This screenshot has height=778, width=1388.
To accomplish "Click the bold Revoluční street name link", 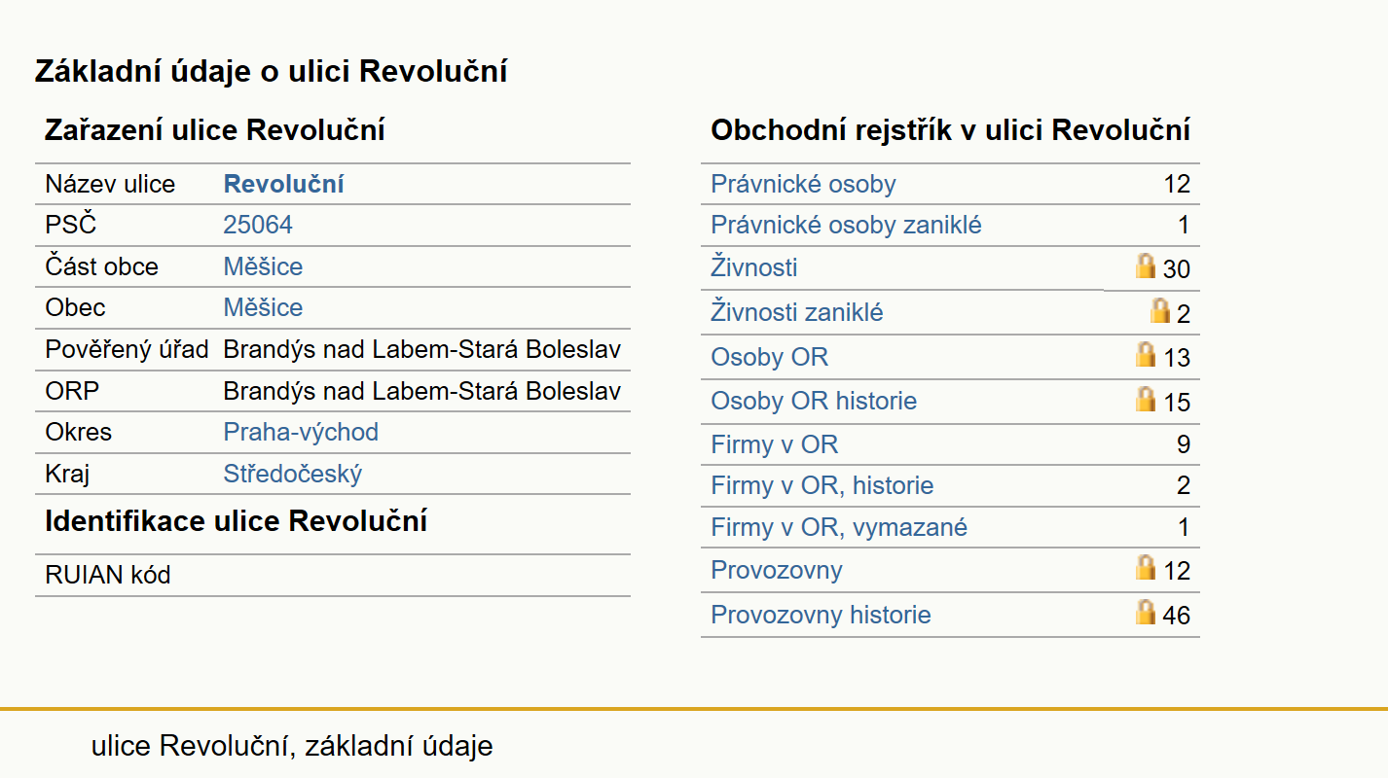I will coord(284,185).
